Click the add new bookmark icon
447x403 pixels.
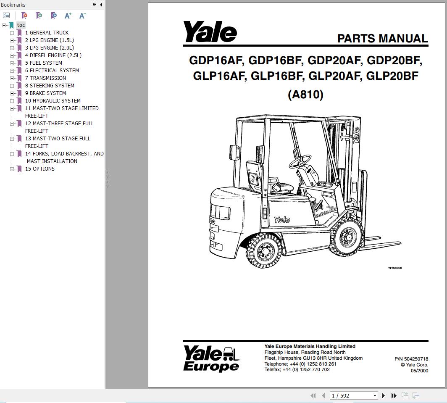(x=39, y=16)
